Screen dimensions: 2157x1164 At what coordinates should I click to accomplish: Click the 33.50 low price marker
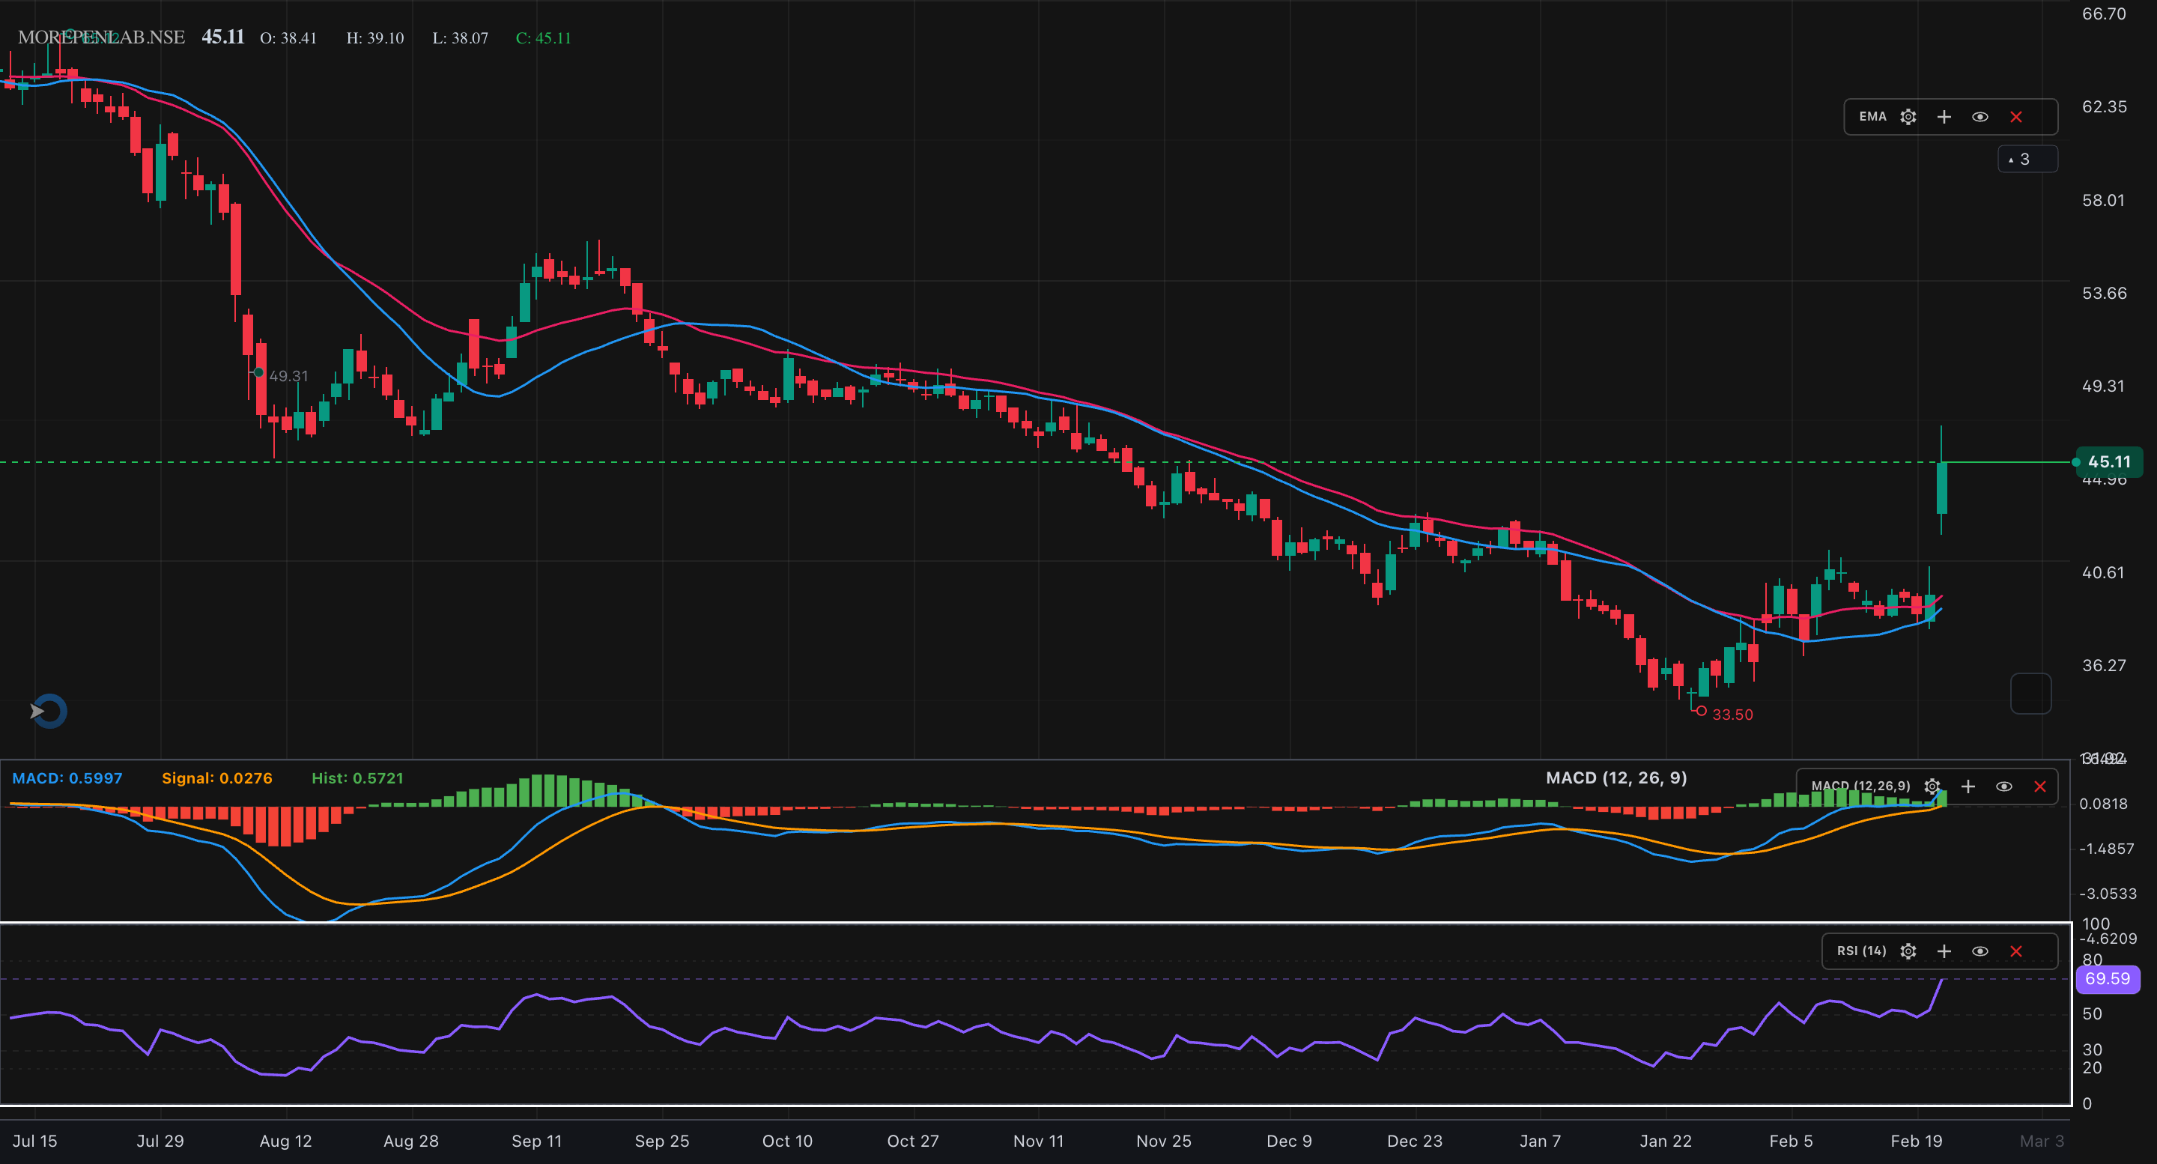(1731, 715)
